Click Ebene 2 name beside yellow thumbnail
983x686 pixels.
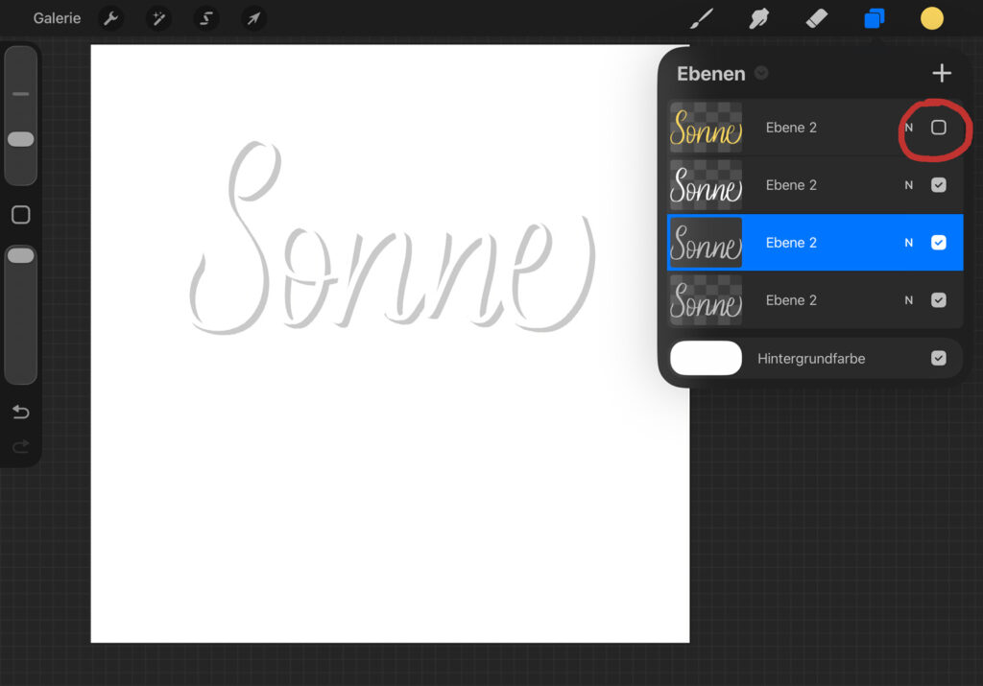tap(791, 128)
